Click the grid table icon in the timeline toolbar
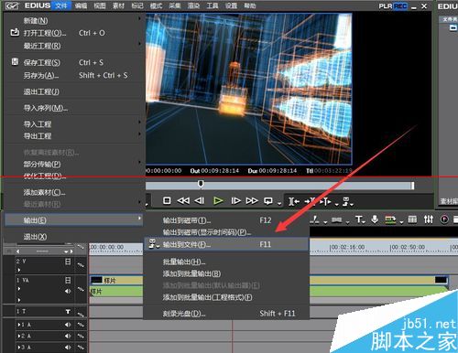 (x=412, y=219)
